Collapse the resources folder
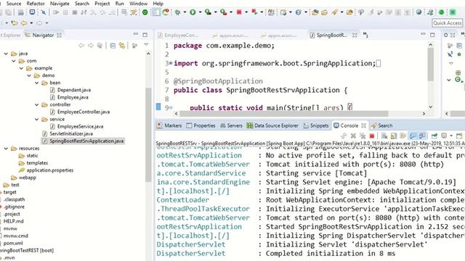 click(6, 149)
